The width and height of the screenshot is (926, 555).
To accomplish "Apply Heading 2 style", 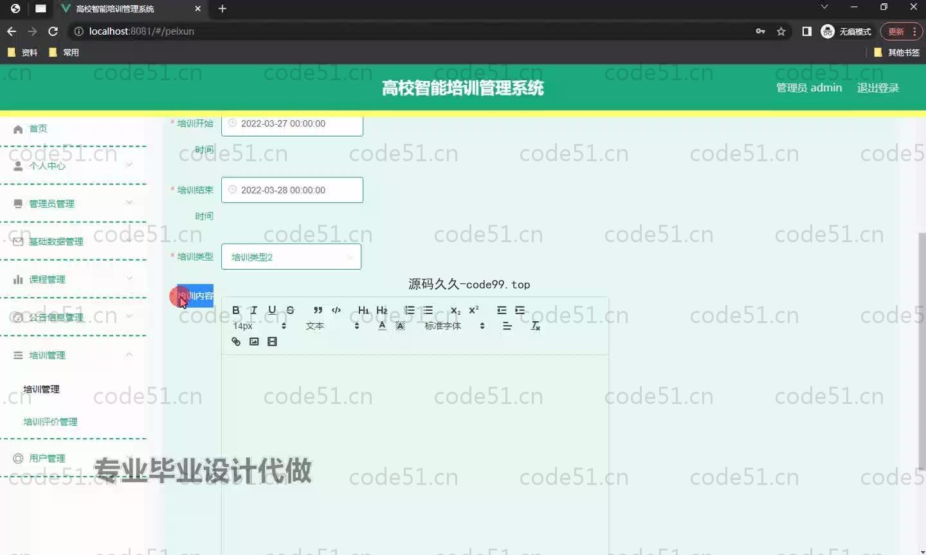I will point(382,310).
